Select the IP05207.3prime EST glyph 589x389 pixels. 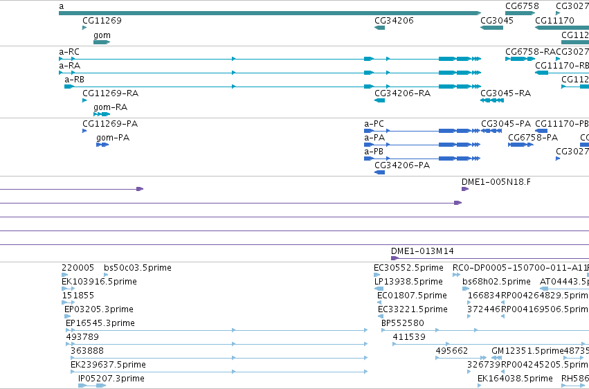(x=92, y=386)
